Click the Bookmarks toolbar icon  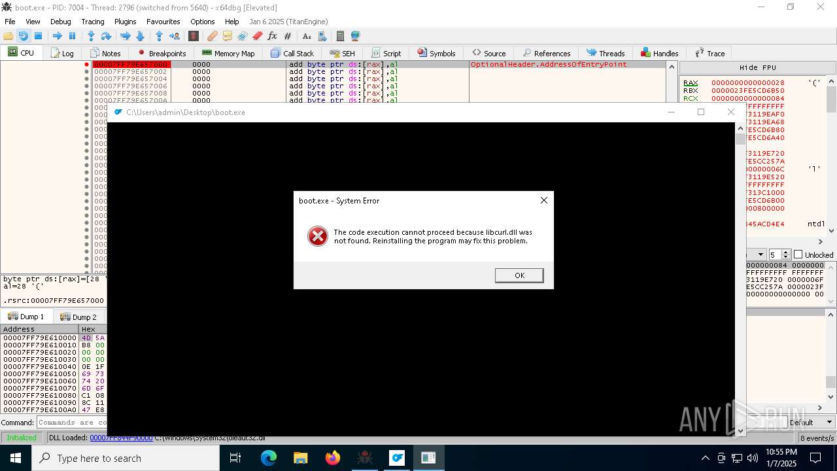click(258, 36)
